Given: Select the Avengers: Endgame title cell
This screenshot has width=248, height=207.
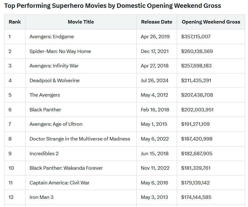Looking at the screenshot, I should click(x=52, y=37).
